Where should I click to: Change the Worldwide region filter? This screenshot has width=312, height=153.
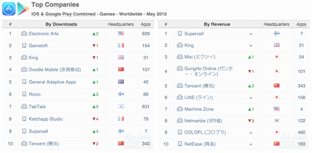coord(131,14)
